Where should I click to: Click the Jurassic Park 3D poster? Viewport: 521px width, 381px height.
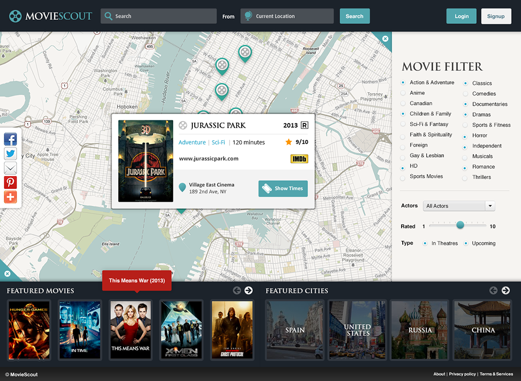point(145,161)
